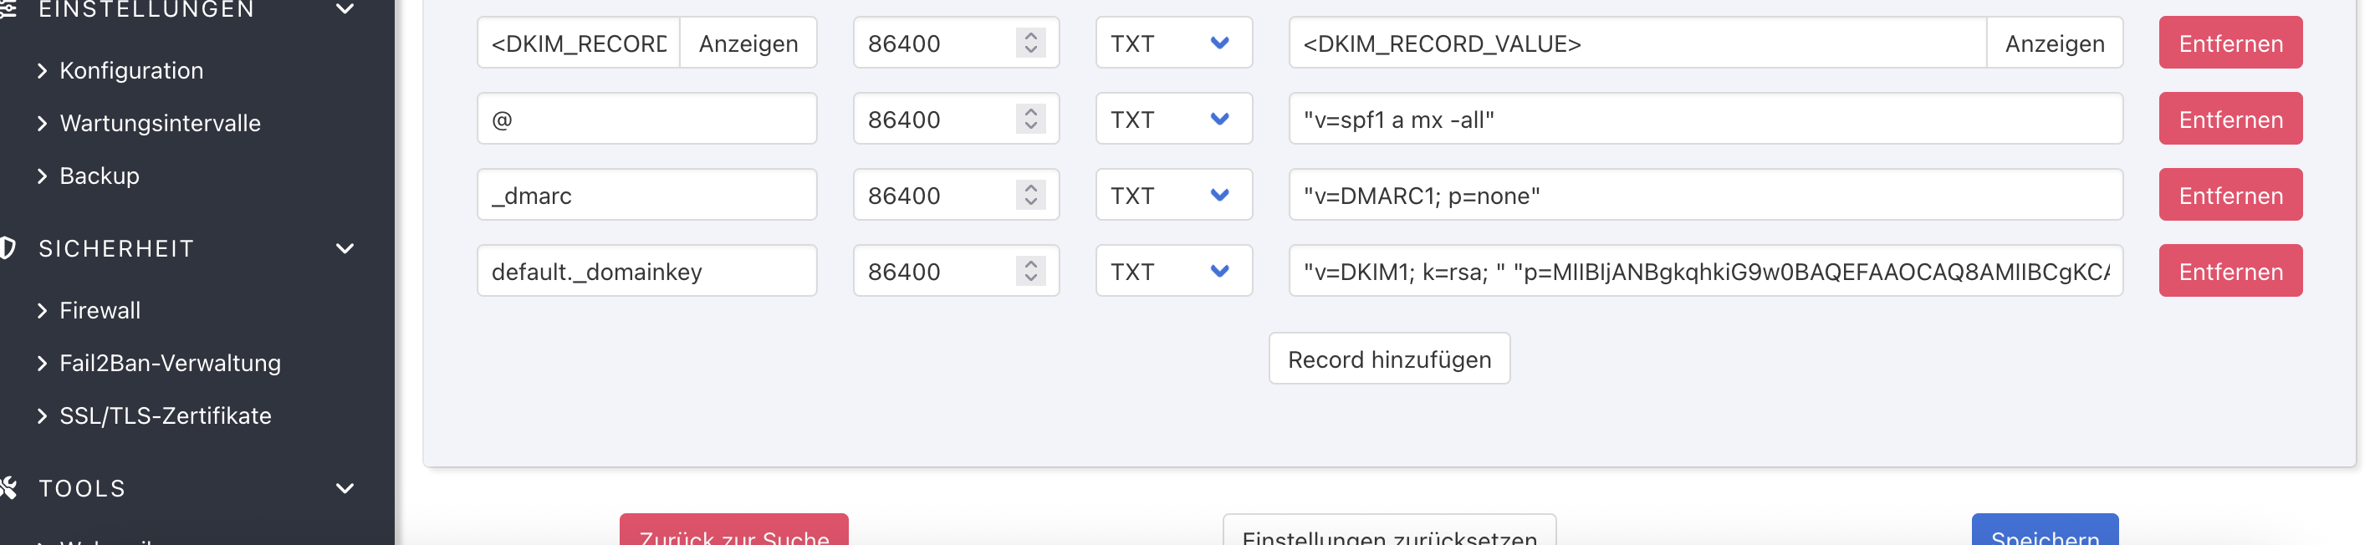
Task: Click TTL stepper arrows in _dmarc row
Action: 1029,195
